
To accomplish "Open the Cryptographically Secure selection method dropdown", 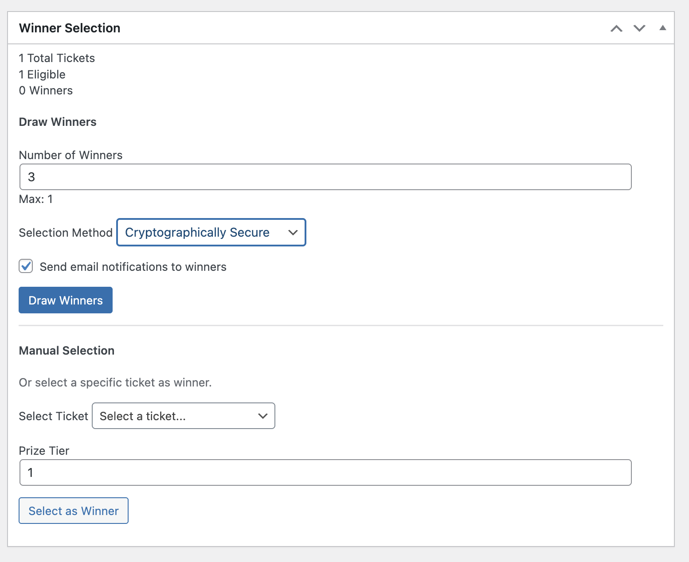I will point(211,232).
